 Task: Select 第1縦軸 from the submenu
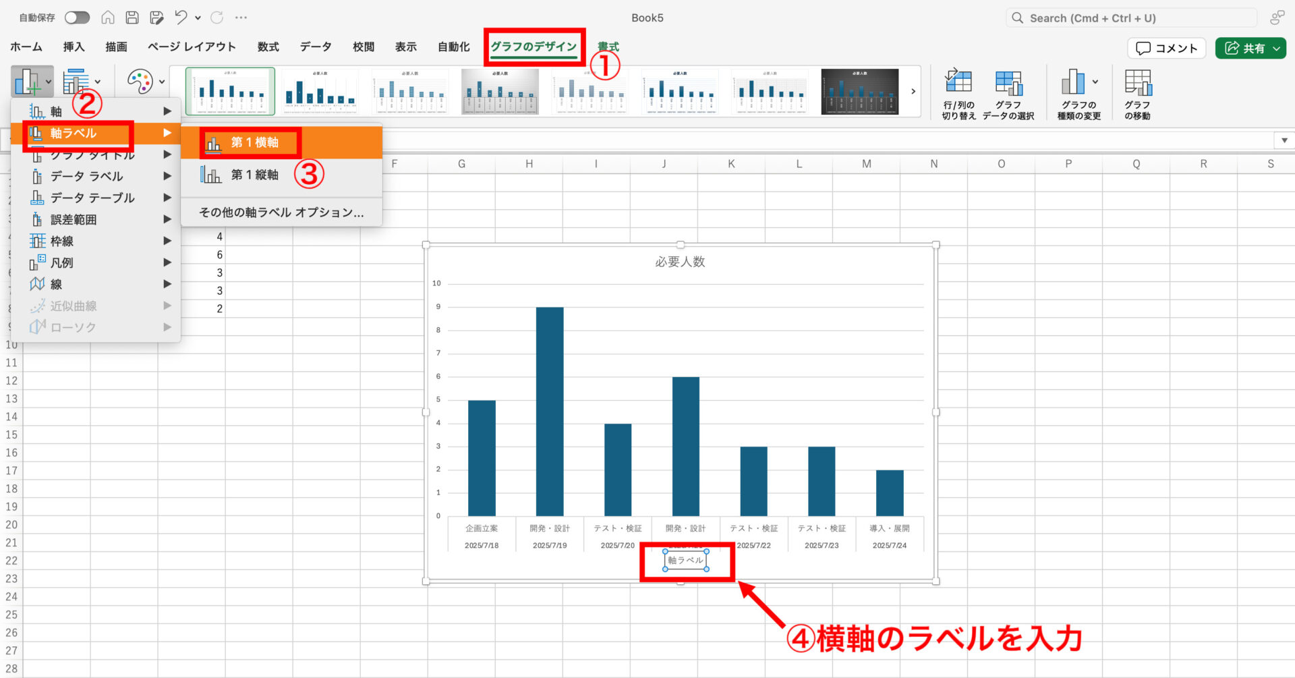[x=254, y=175]
